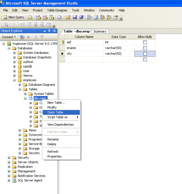Start an Analysis Services DMX query
The image size is (182, 194).
point(45,17)
